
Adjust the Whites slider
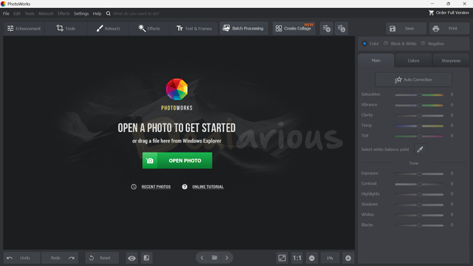(x=419, y=215)
